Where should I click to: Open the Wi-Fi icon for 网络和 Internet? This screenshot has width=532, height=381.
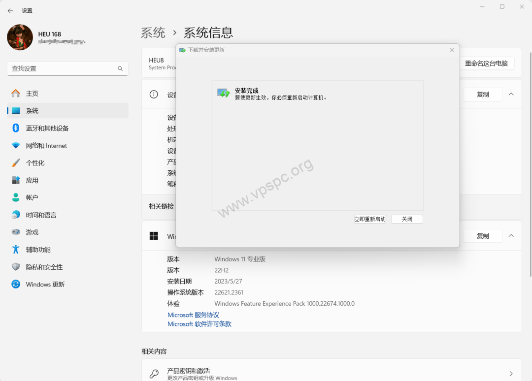pyautogui.click(x=16, y=145)
